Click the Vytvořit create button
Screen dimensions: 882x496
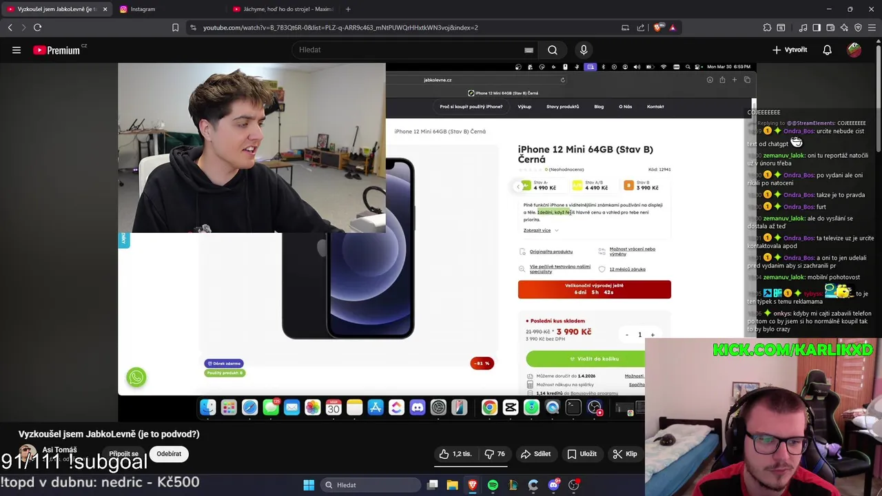point(790,50)
